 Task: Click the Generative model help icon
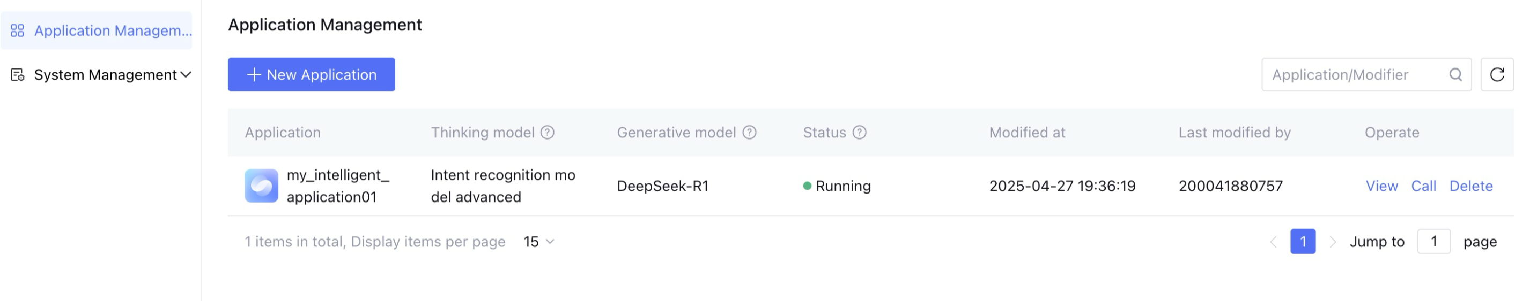point(750,133)
